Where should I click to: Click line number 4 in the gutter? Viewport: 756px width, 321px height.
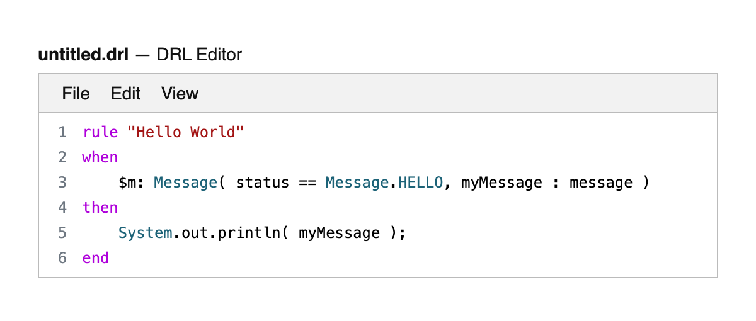coord(62,208)
